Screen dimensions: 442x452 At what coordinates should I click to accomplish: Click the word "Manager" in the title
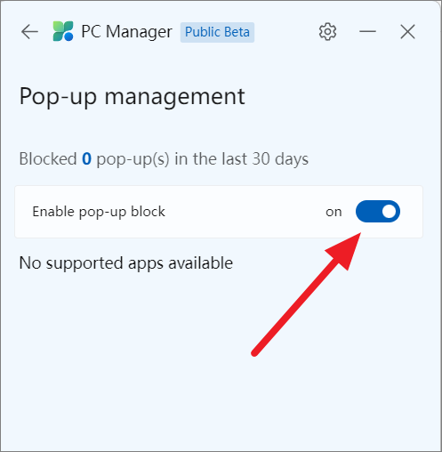point(139,32)
